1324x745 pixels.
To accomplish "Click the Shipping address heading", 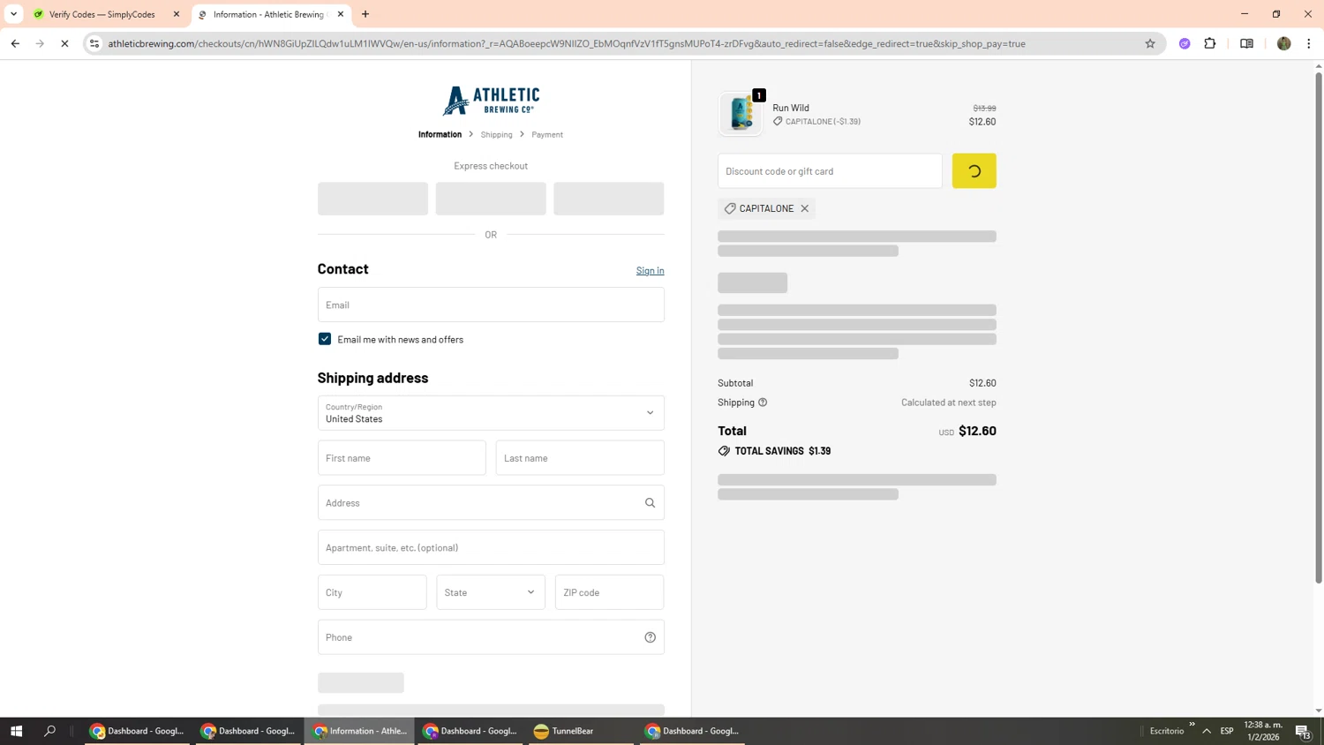I will click(372, 378).
